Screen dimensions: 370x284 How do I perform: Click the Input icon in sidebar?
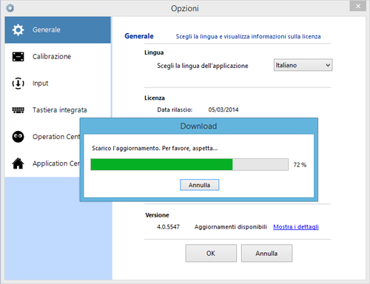(x=18, y=83)
